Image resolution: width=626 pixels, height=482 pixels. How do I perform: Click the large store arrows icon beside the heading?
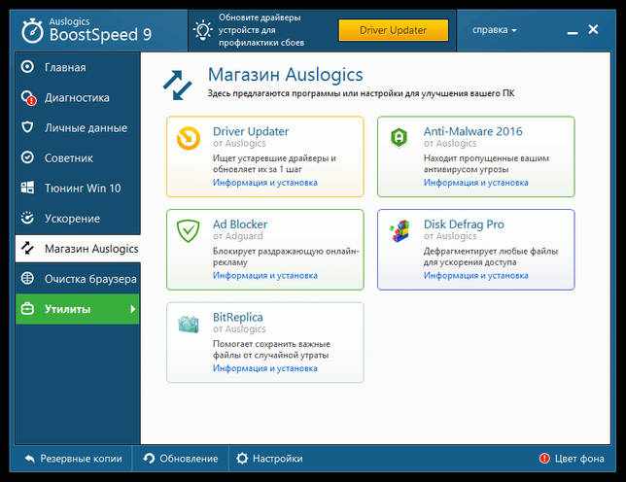tap(178, 85)
